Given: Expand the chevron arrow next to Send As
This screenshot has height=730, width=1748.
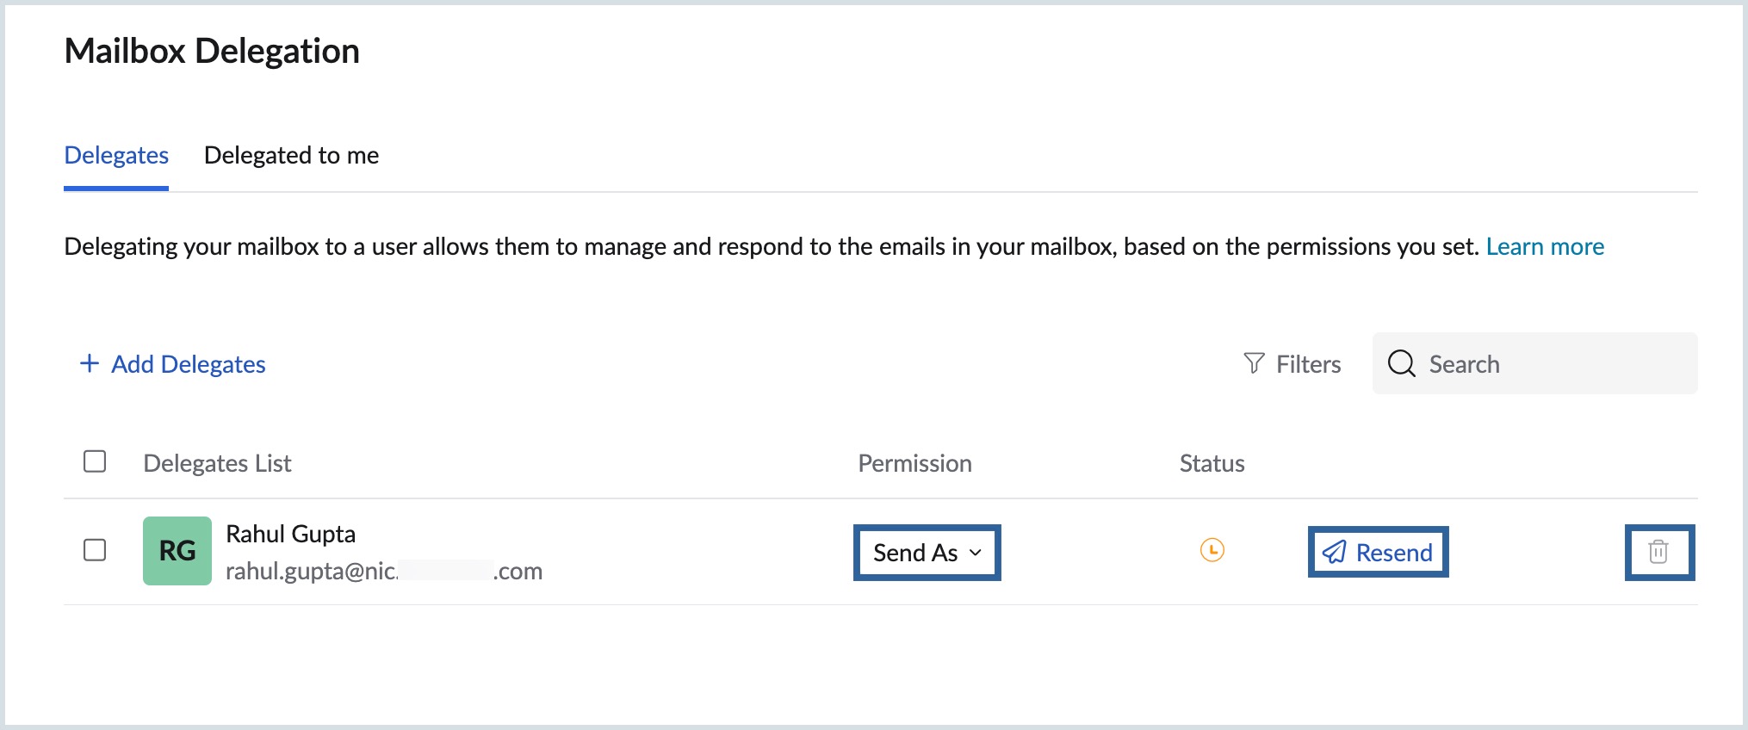Looking at the screenshot, I should point(976,553).
